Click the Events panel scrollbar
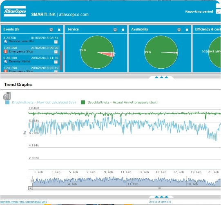Image resolution: width=221 pixels, height=205 pixels. coord(61,60)
